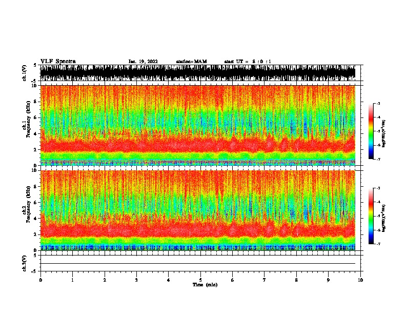This screenshot has width=406, height=314.
Task: Click inside the ch.2 spectrogram panel
Action: (x=198, y=210)
